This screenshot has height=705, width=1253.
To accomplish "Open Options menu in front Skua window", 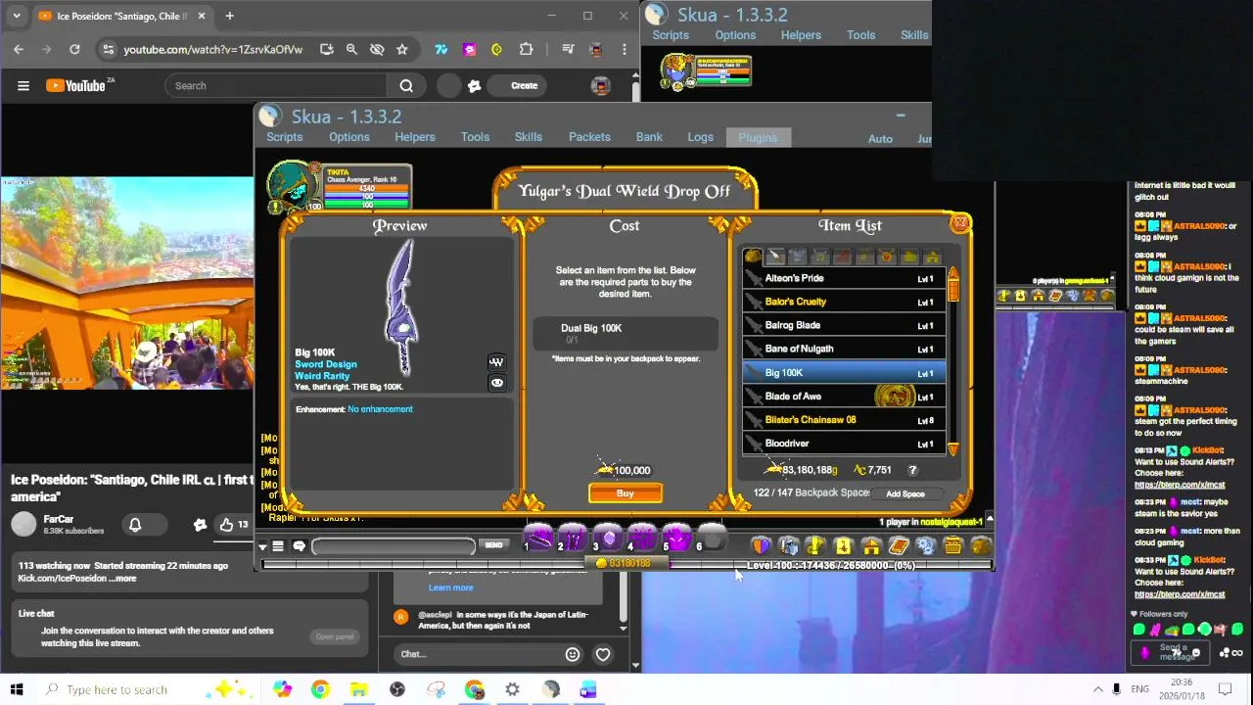I will [349, 137].
